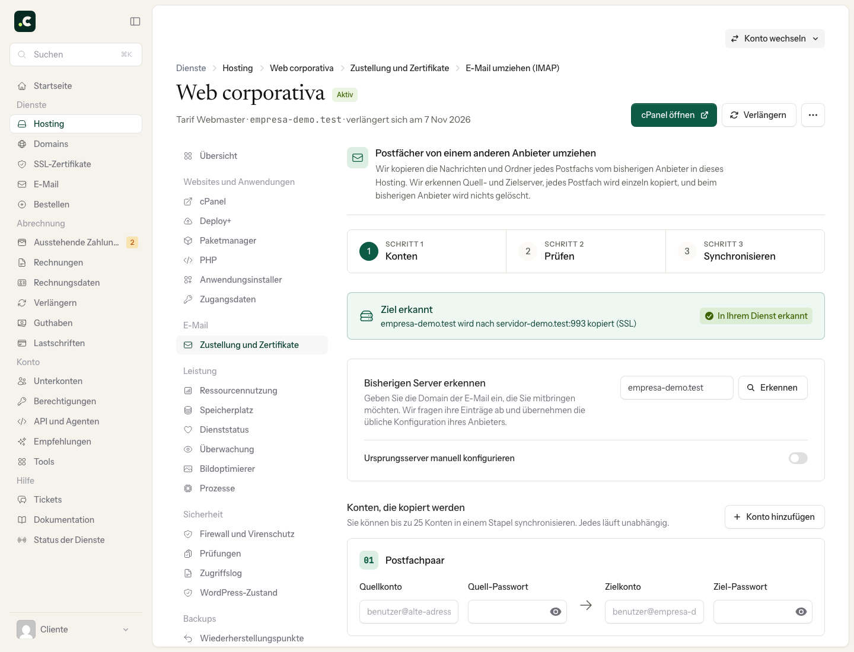This screenshot has height=652, width=854.
Task: Open Tickets in the Hilfe section
Action: coord(76,500)
